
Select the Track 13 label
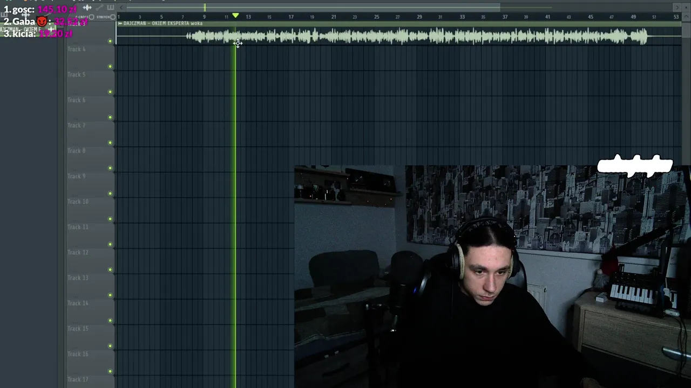point(78,278)
